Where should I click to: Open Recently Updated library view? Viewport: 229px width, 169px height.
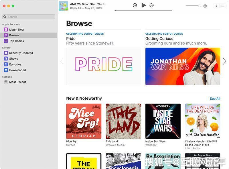pos(29,53)
